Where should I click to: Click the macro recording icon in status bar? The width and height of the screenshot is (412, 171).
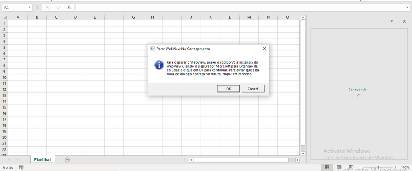(x=21, y=167)
